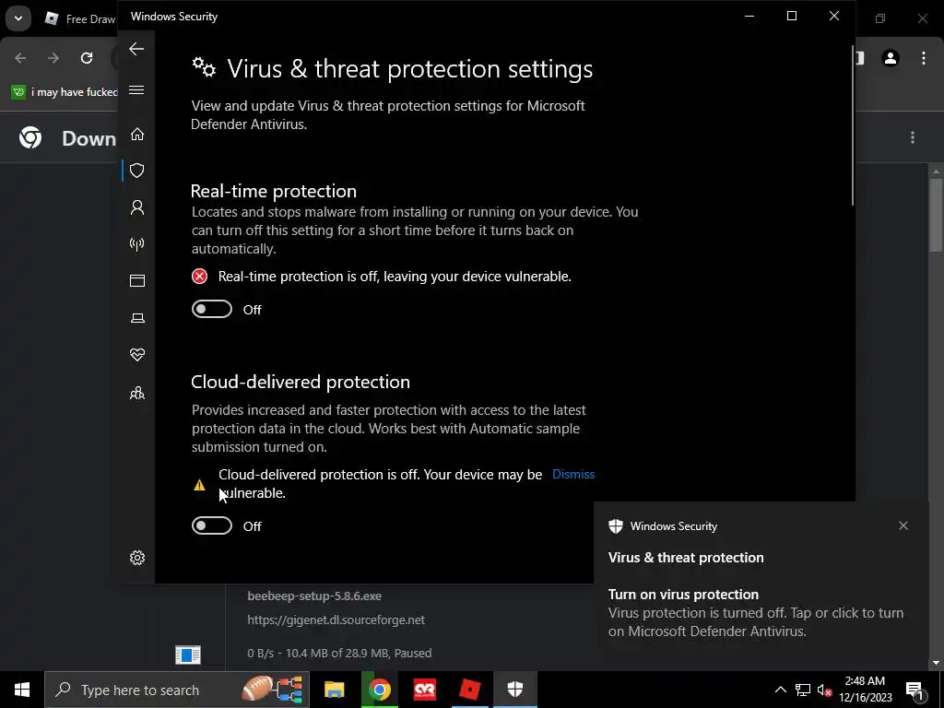Open Chrome profile avatar icon

(x=891, y=58)
